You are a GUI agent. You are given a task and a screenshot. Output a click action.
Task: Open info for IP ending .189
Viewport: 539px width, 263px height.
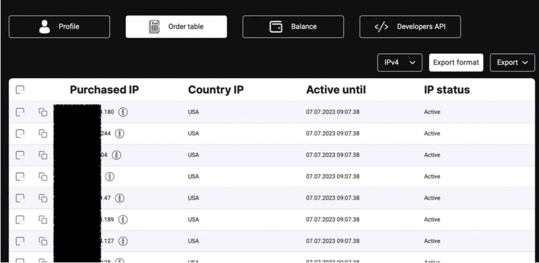tap(123, 220)
